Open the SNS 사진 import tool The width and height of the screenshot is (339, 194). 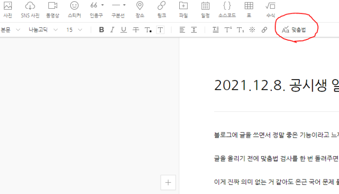click(30, 9)
